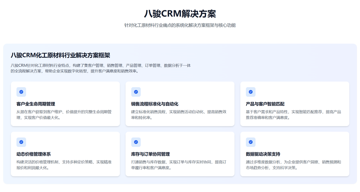
Task: Click the checkmark icon on 动态价格管理体系 card
Action: click(21, 142)
